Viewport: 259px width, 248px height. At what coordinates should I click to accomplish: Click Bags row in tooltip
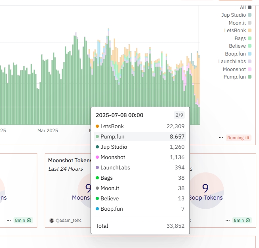pyautogui.click(x=140, y=178)
